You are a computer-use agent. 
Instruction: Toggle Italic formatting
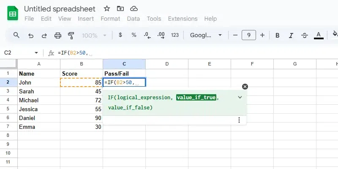coord(291,35)
